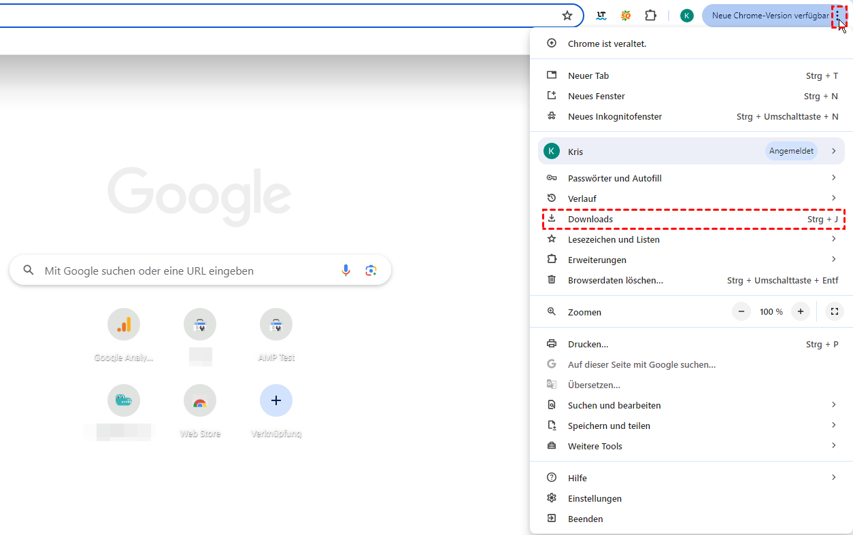Decrease zoom with the minus button
Image resolution: width=853 pixels, height=535 pixels.
point(741,311)
